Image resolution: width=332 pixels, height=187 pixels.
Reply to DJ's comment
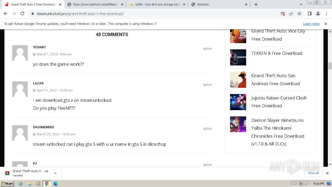(x=208, y=165)
